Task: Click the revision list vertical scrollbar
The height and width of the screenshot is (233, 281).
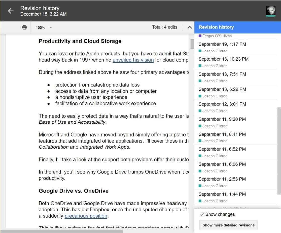Action: tap(279, 151)
